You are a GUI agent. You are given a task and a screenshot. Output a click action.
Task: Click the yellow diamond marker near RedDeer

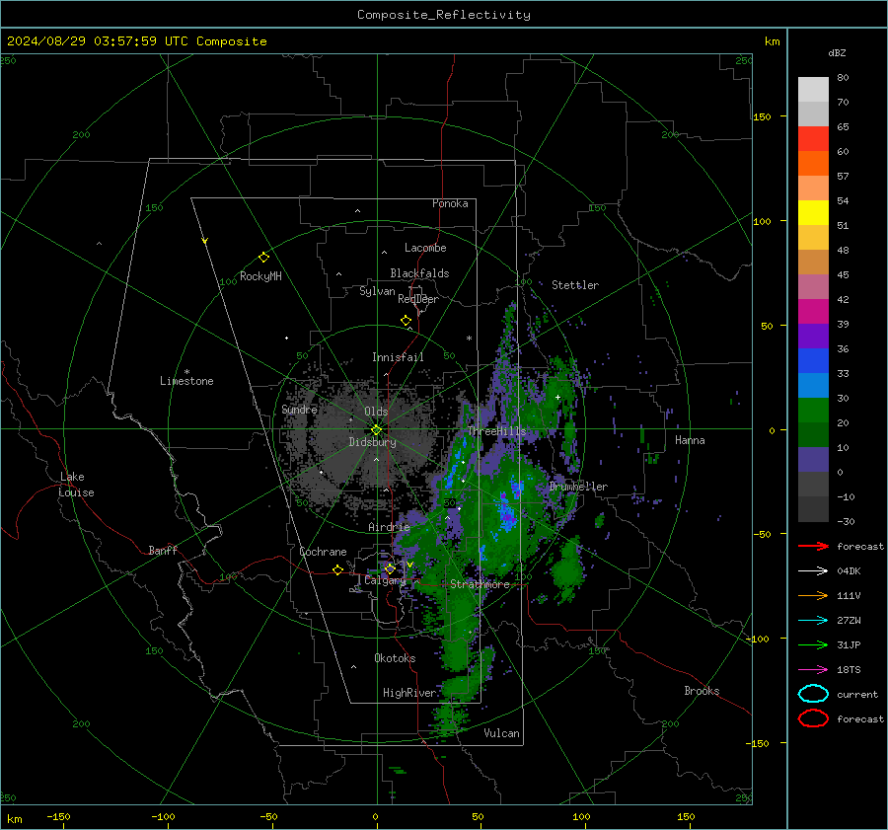[x=407, y=321]
